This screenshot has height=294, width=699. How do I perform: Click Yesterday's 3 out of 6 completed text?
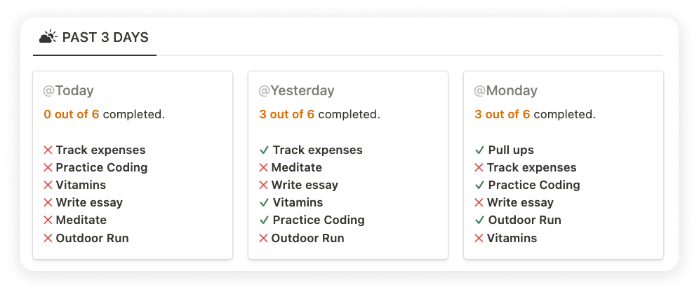point(319,114)
